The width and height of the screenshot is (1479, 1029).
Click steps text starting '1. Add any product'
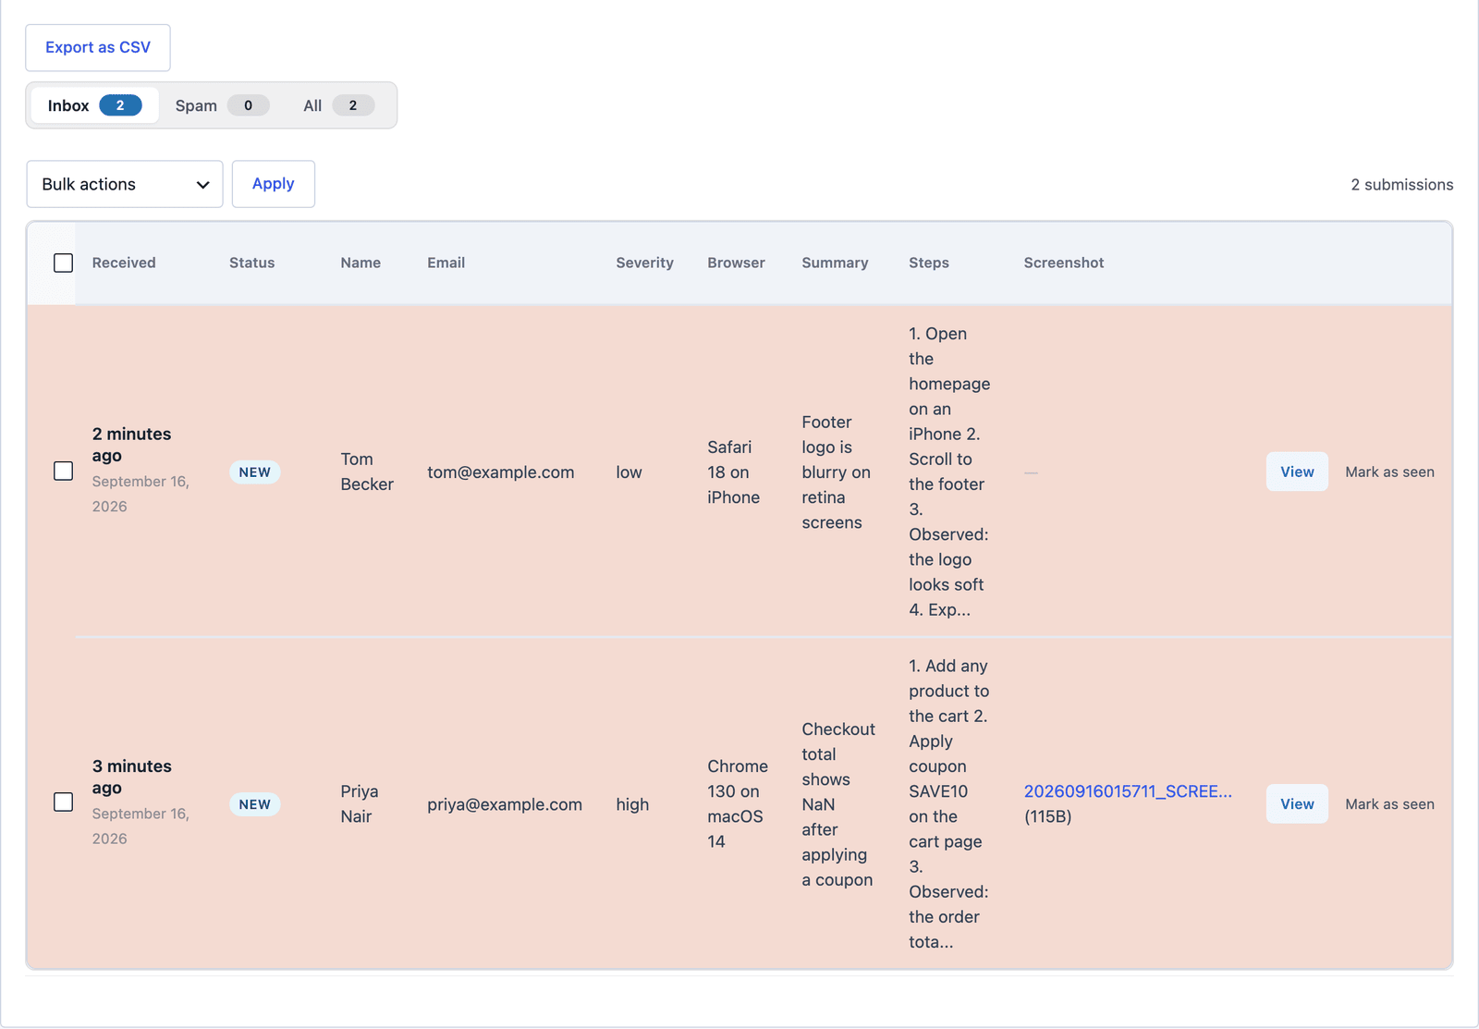pos(948,803)
